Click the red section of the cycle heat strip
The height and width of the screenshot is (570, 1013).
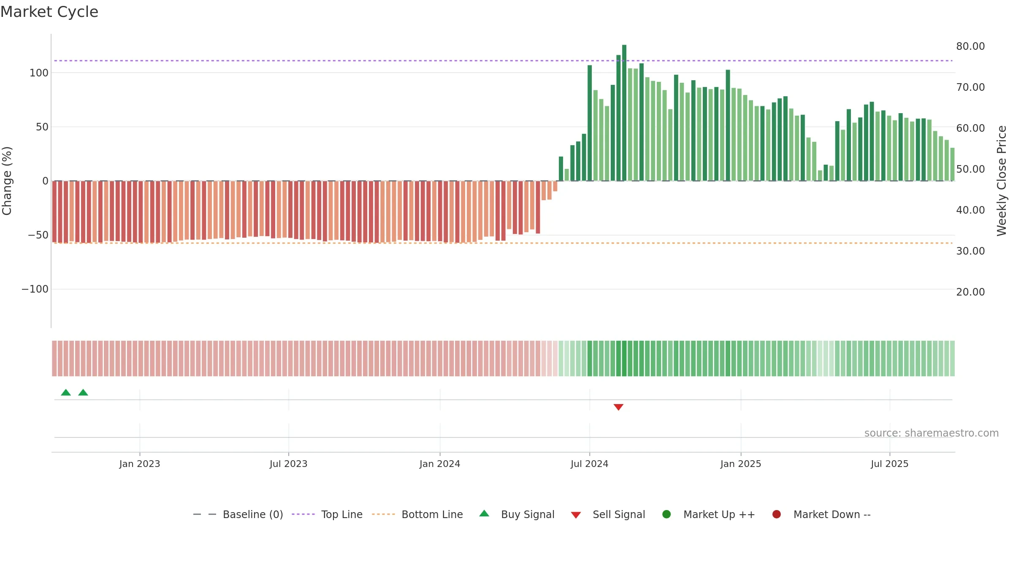click(x=305, y=358)
